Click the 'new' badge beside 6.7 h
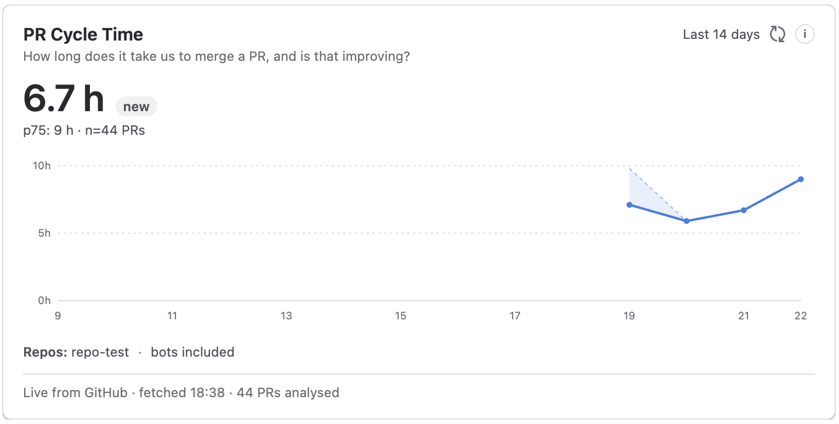 pyautogui.click(x=137, y=107)
